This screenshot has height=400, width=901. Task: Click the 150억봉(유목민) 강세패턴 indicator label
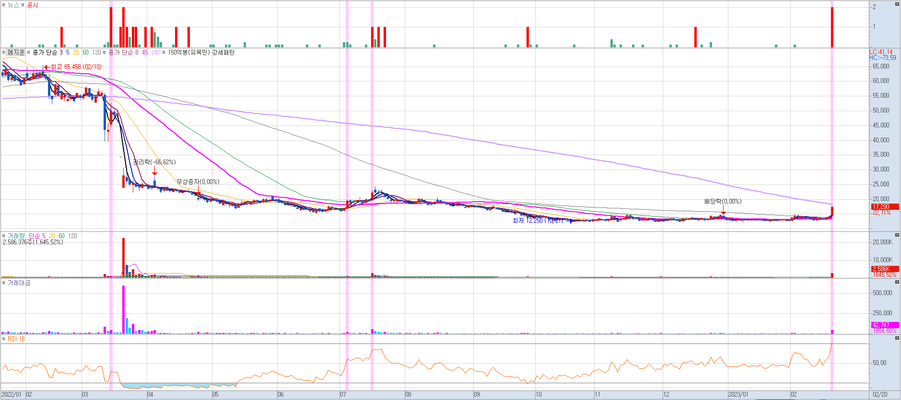click(201, 52)
